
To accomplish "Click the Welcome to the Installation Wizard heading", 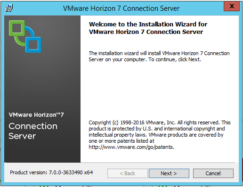I will tap(148, 28).
